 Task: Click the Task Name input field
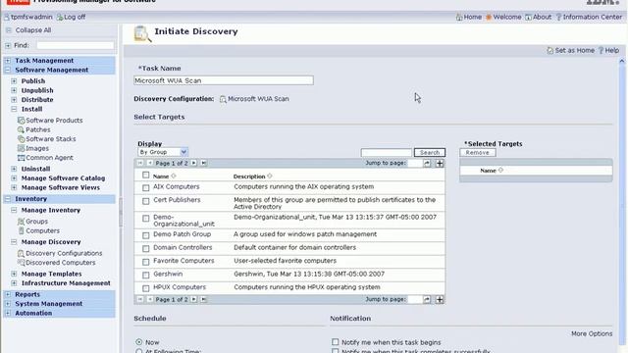224,80
